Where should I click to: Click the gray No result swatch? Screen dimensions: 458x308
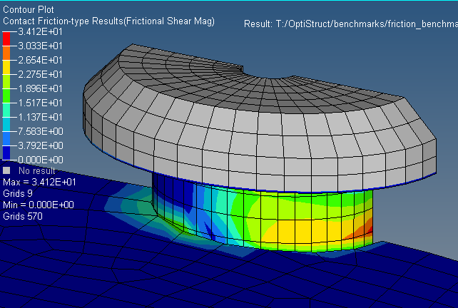click(6, 170)
